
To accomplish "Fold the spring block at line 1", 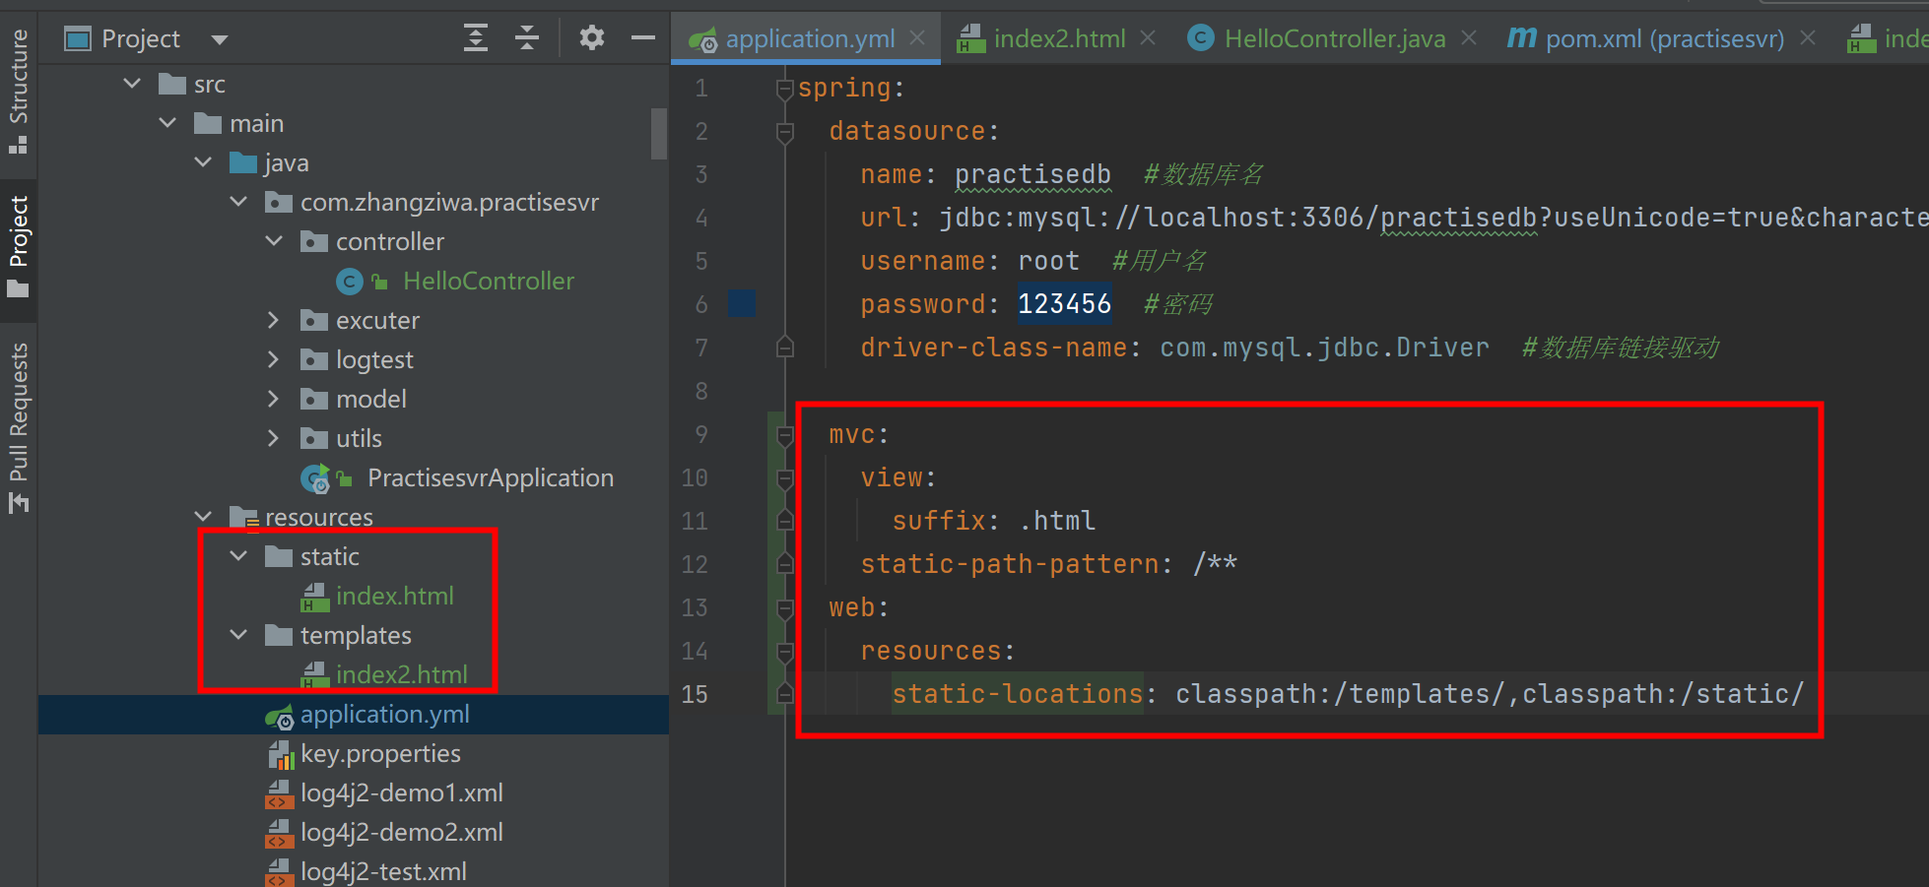I will (785, 90).
